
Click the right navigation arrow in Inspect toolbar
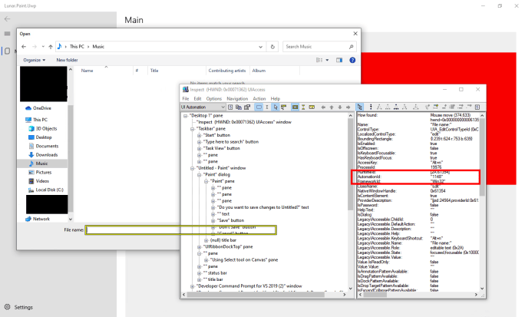click(348, 107)
